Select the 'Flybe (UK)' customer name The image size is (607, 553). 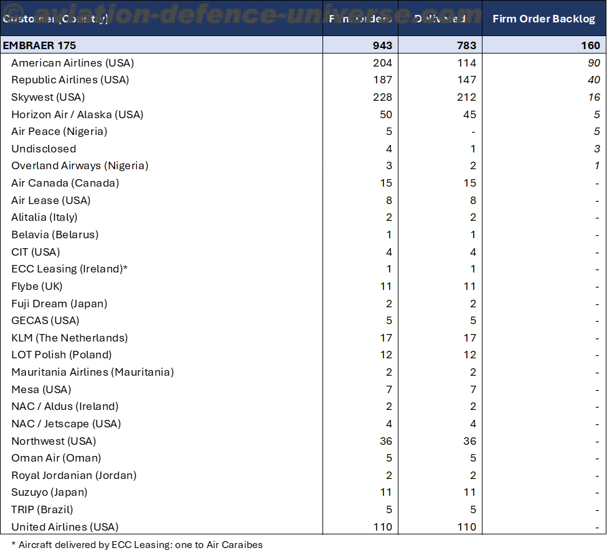(x=37, y=287)
